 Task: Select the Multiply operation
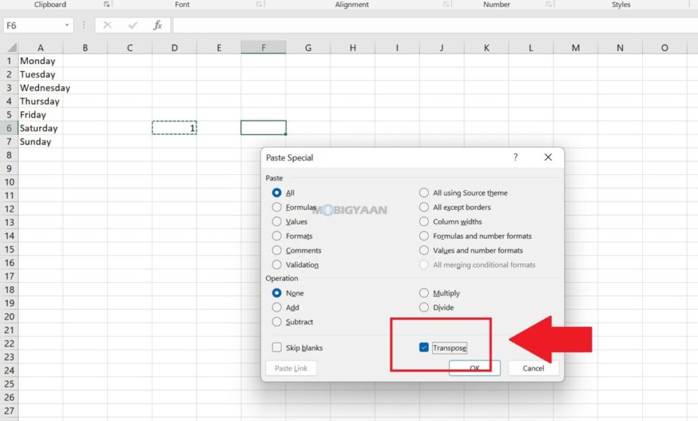click(424, 293)
